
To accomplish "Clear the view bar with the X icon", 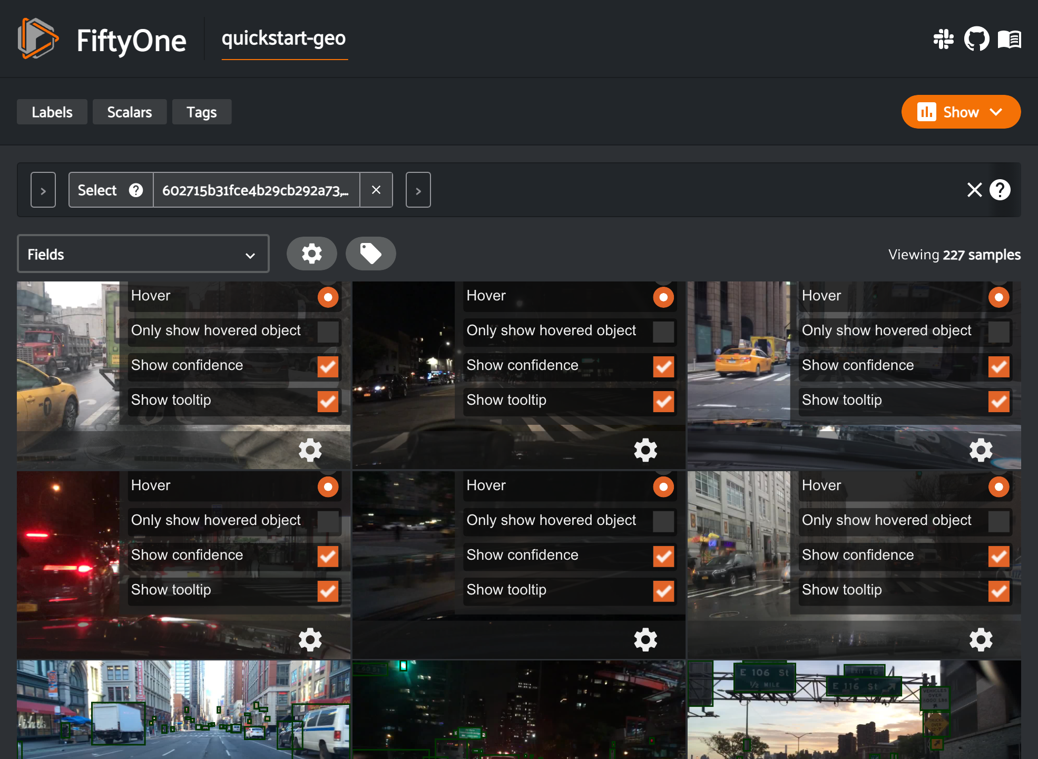I will click(x=974, y=190).
